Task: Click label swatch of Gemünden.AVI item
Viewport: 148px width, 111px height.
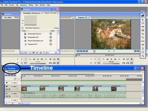Action: point(51,37)
